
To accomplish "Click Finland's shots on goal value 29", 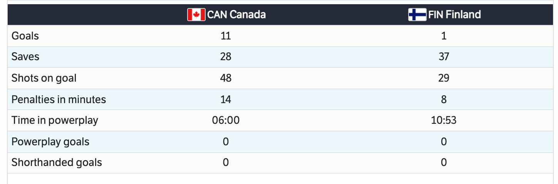I will click(444, 78).
